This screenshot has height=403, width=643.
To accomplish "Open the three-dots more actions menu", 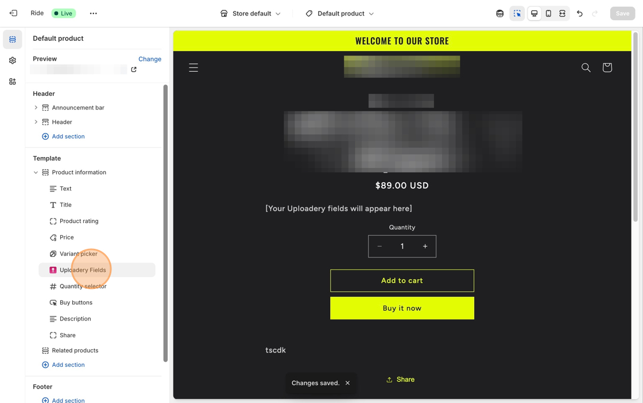I will [x=94, y=14].
